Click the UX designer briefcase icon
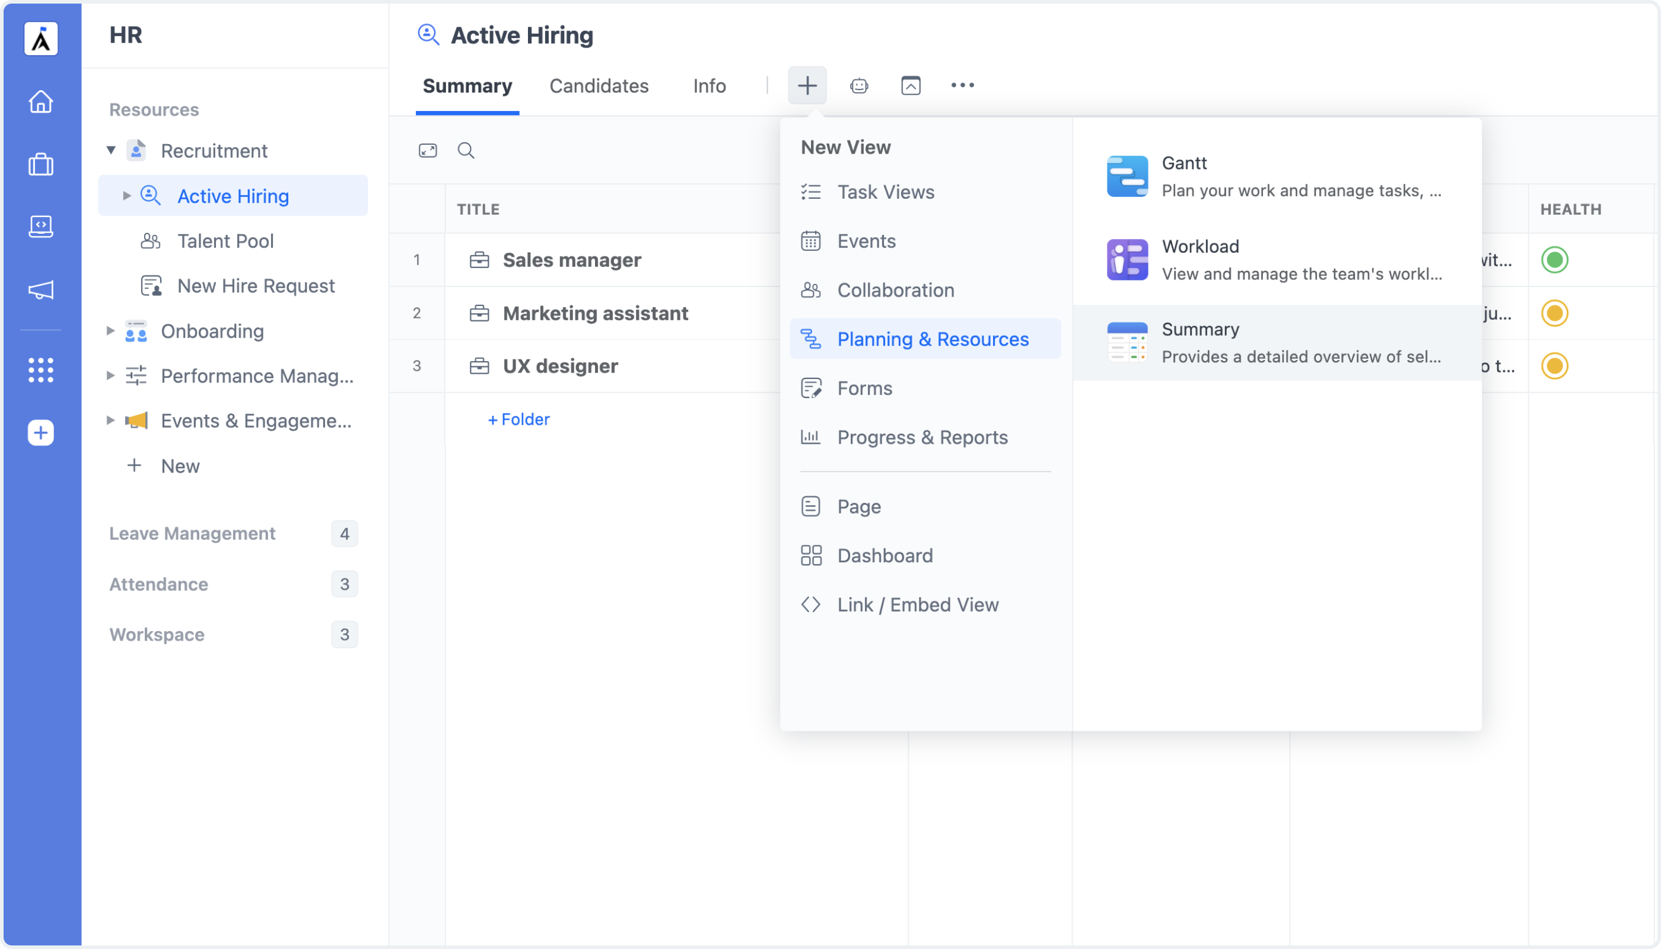This screenshot has width=1661, height=949. (479, 367)
